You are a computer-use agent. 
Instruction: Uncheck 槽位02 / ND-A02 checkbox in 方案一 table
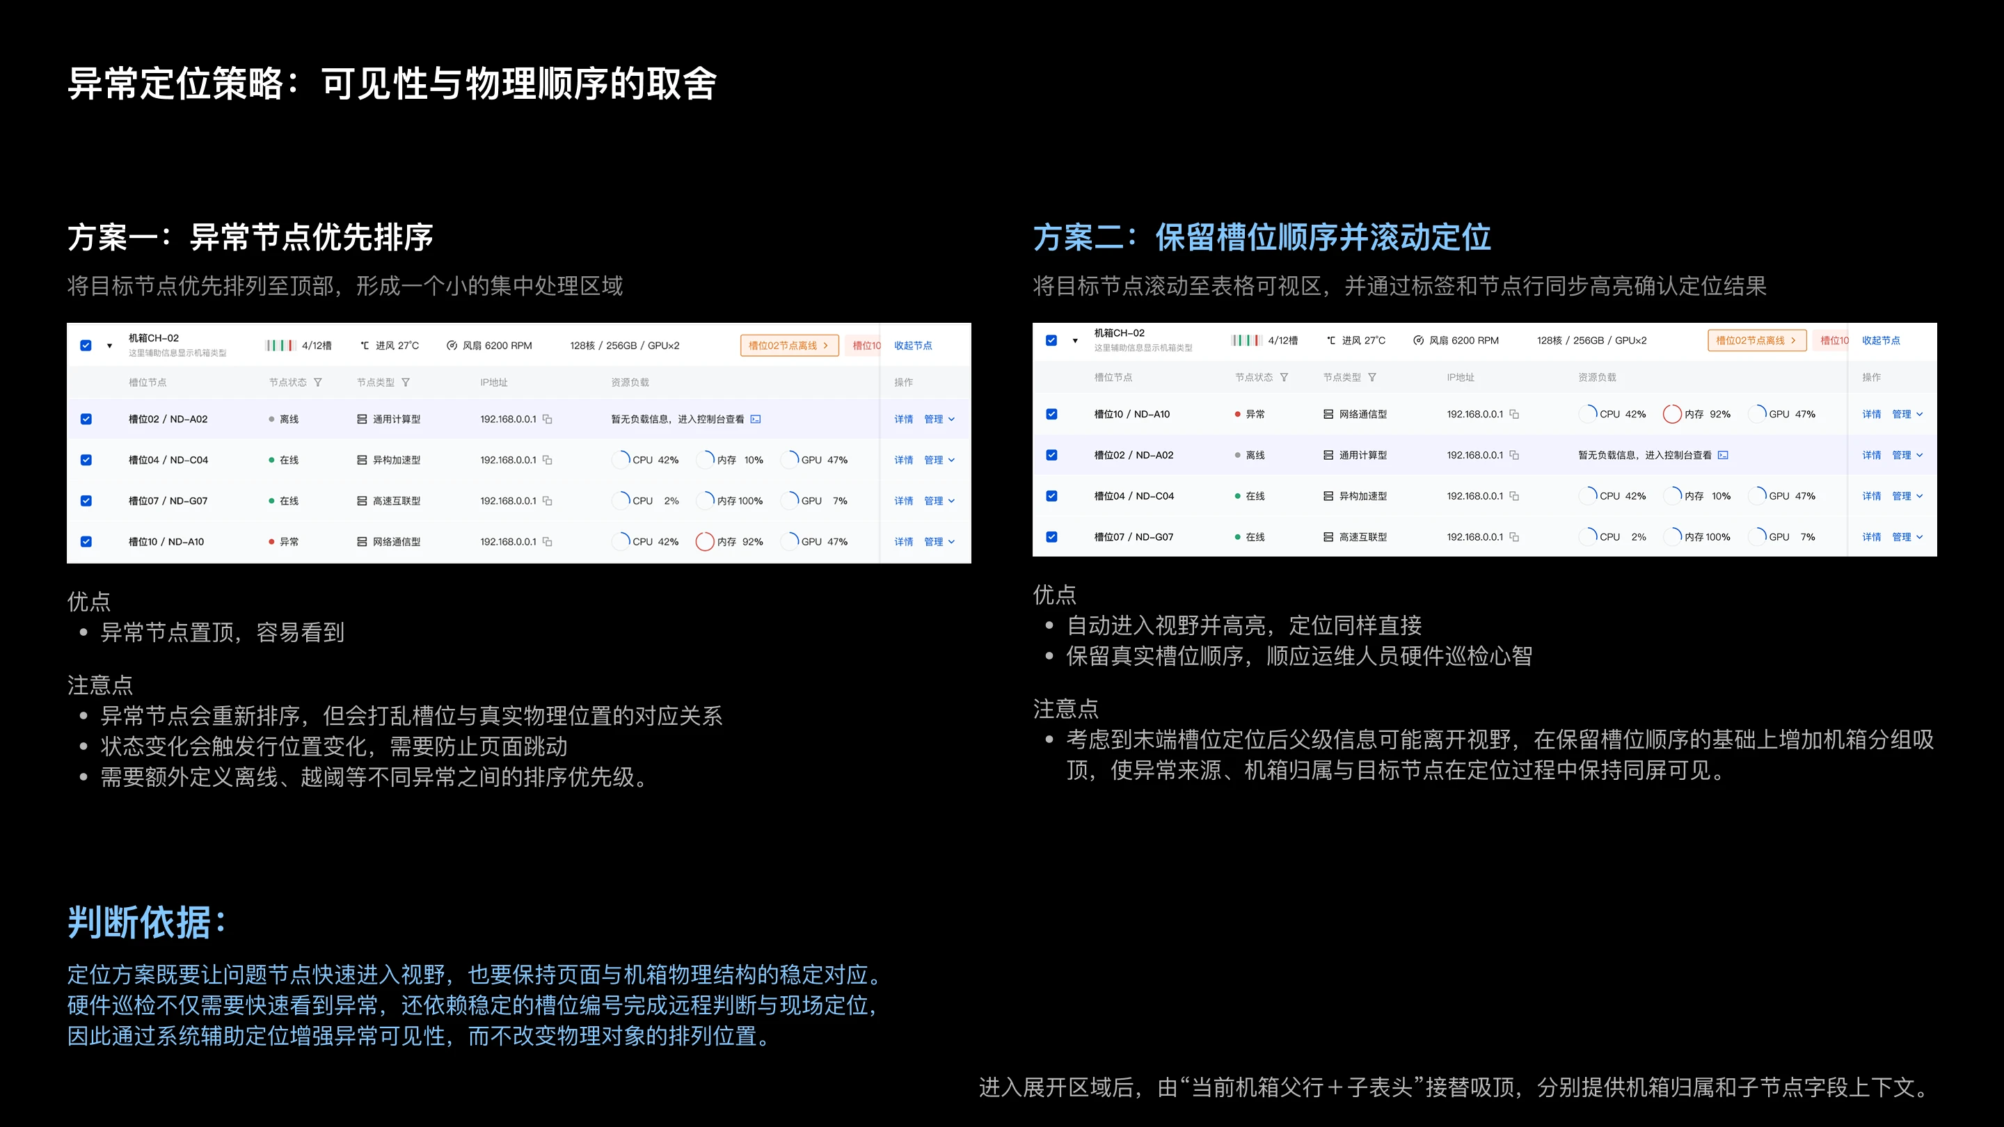coord(86,419)
